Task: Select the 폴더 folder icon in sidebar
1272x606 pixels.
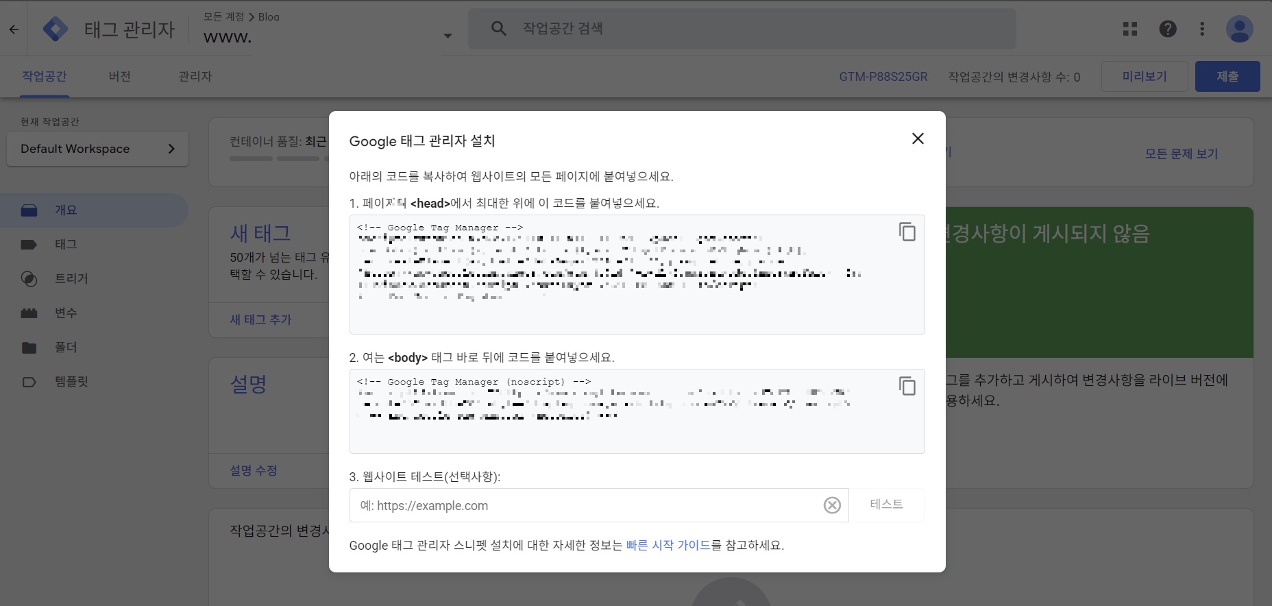Action: click(x=29, y=348)
